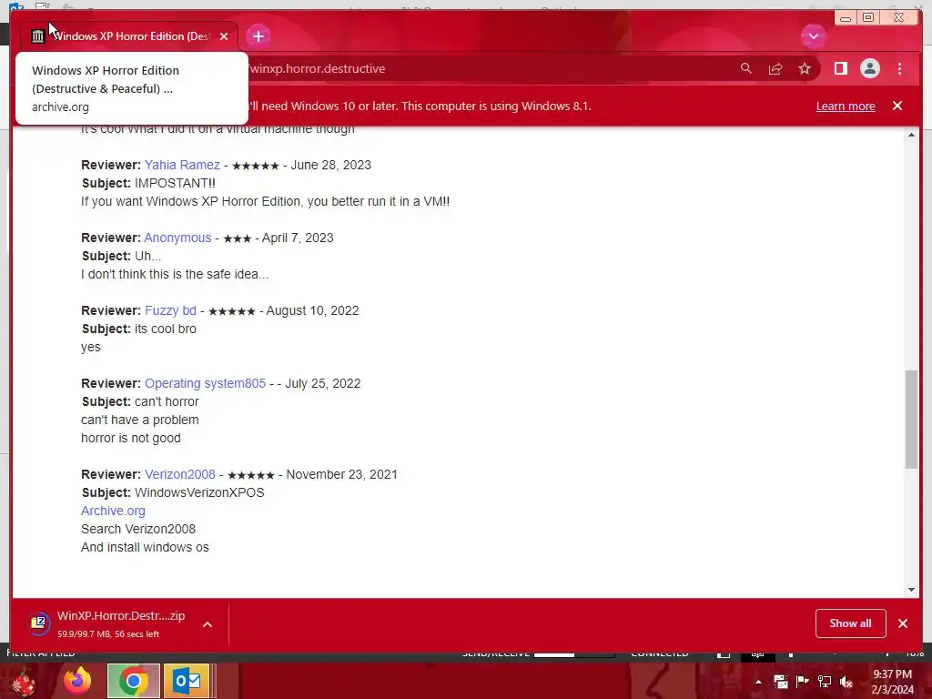Click the archive.org favicon on the tab
Viewport: 932px width, 699px height.
38,36
